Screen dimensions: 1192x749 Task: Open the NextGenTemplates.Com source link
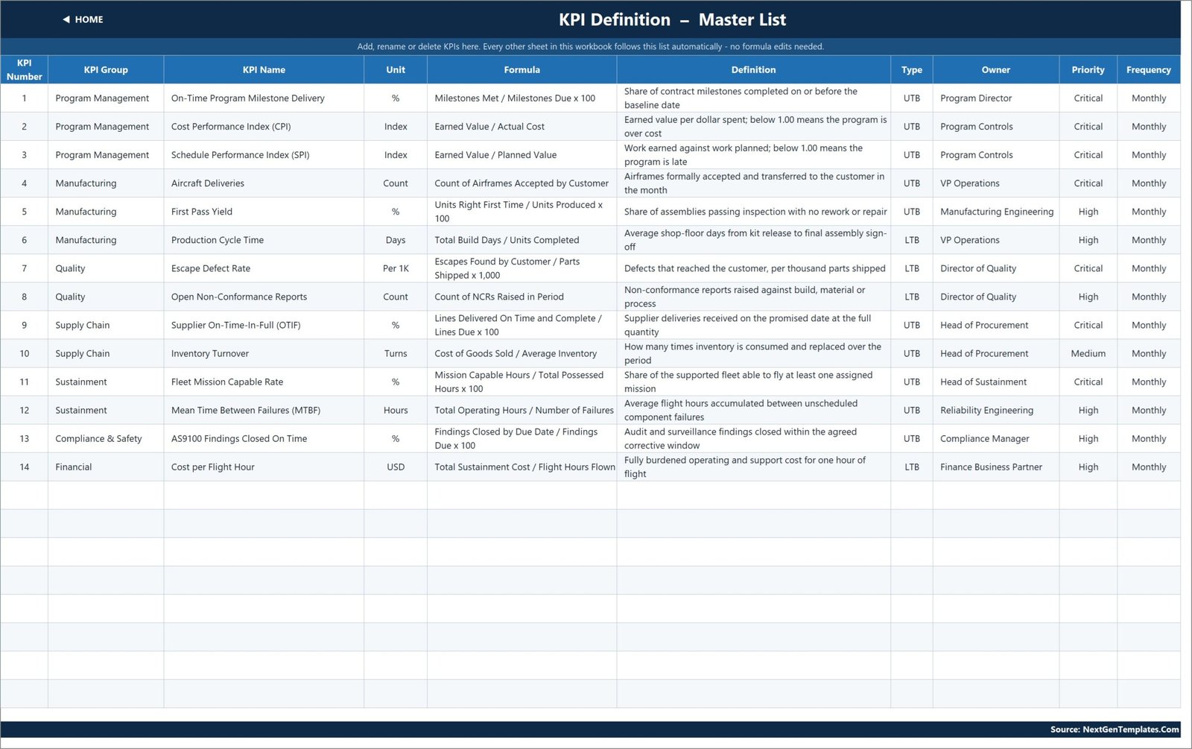pos(1115,730)
